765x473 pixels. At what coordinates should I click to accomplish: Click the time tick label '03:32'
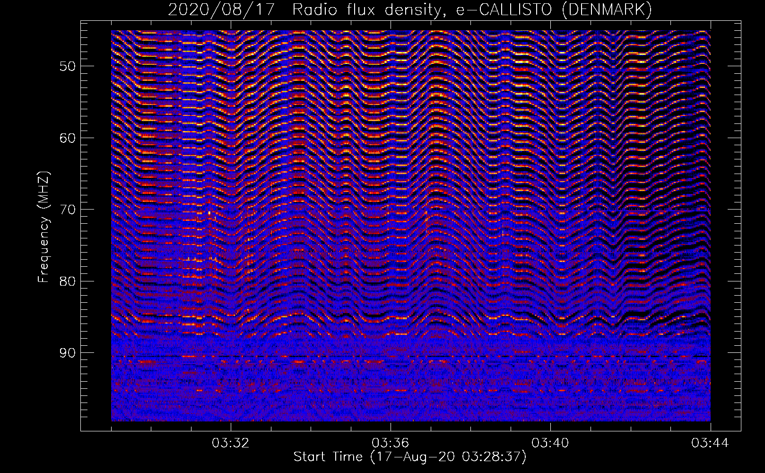pyautogui.click(x=231, y=443)
